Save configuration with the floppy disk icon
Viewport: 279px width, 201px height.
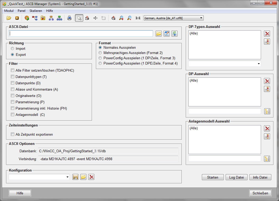click(75, 177)
